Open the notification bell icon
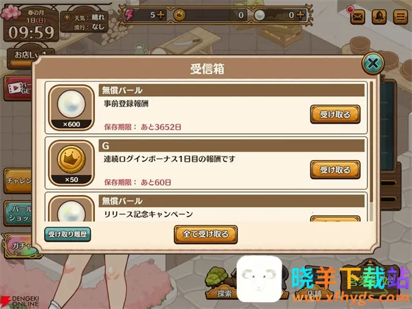Image resolution: width=412 pixels, height=309 pixels. coord(379,17)
